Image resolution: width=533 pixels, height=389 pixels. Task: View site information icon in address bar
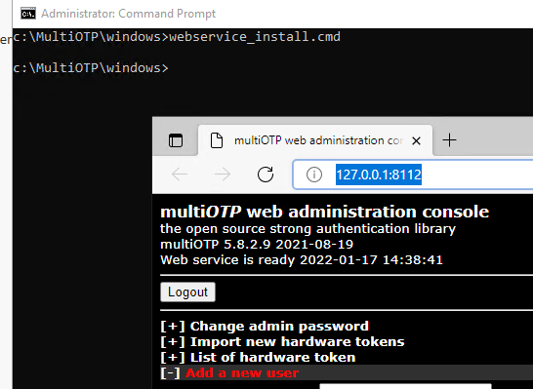pyautogui.click(x=313, y=175)
